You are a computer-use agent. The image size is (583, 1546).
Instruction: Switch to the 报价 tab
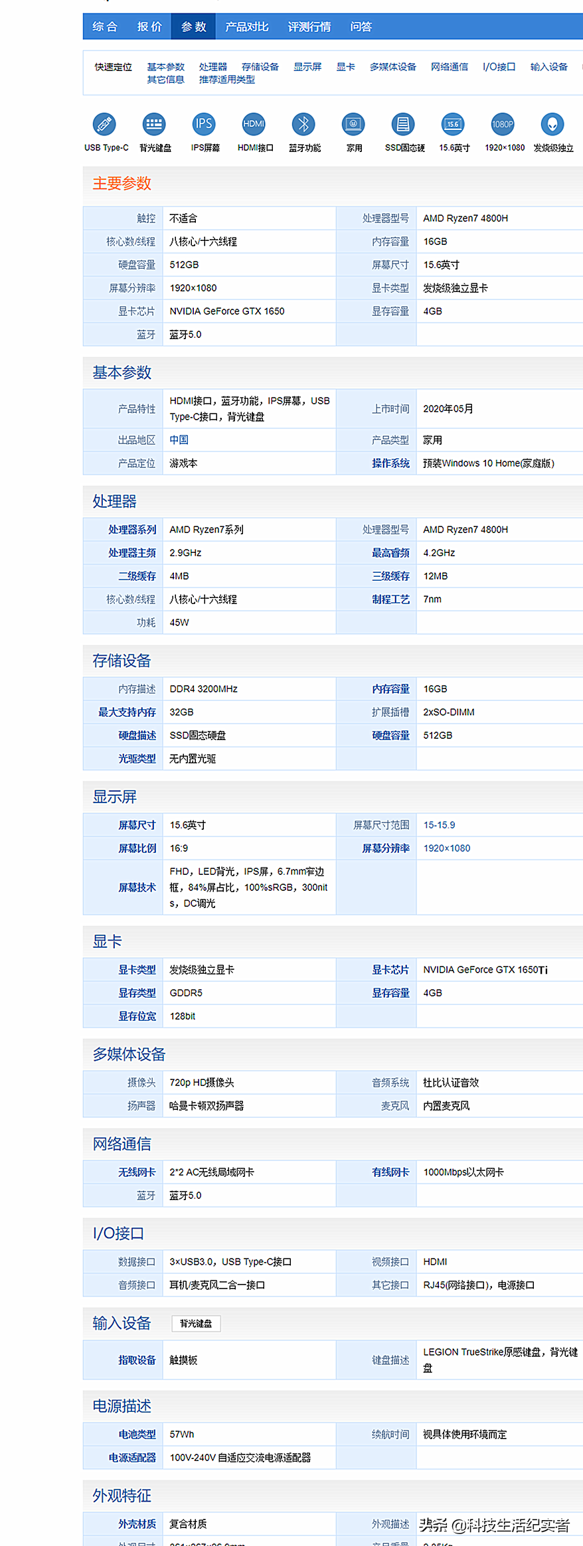pyautogui.click(x=149, y=27)
